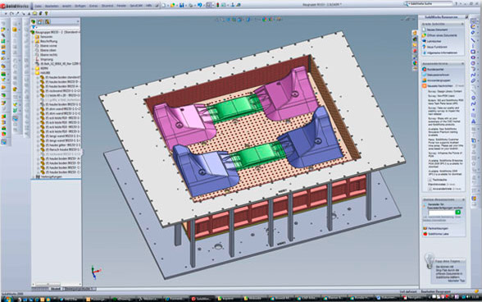482x302 pixels.
Task: Open the Fenster menu
Action: pos(121,6)
